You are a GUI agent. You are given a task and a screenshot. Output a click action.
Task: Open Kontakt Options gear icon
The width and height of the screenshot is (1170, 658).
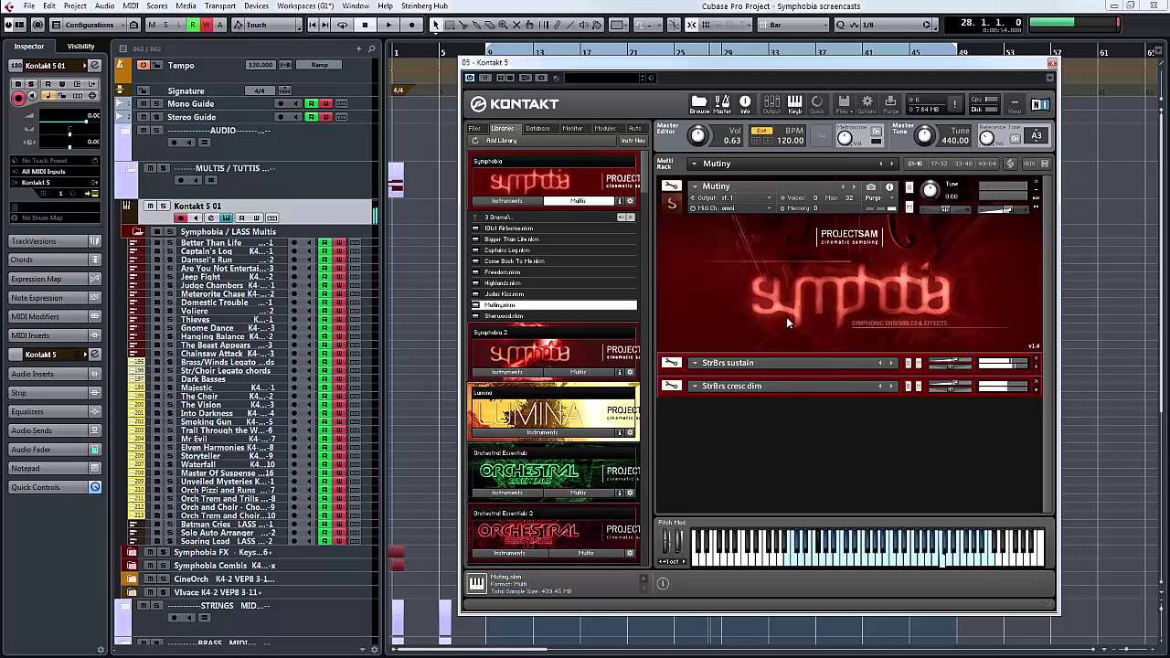pyautogui.click(x=867, y=104)
